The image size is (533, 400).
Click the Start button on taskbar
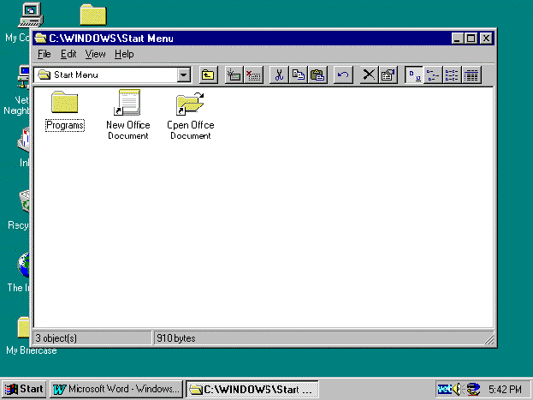tap(24, 389)
